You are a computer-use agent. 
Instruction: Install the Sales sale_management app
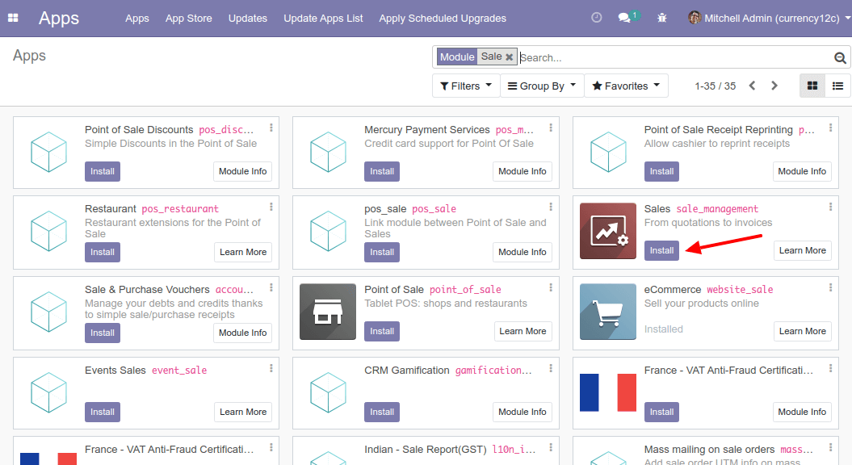click(x=662, y=250)
